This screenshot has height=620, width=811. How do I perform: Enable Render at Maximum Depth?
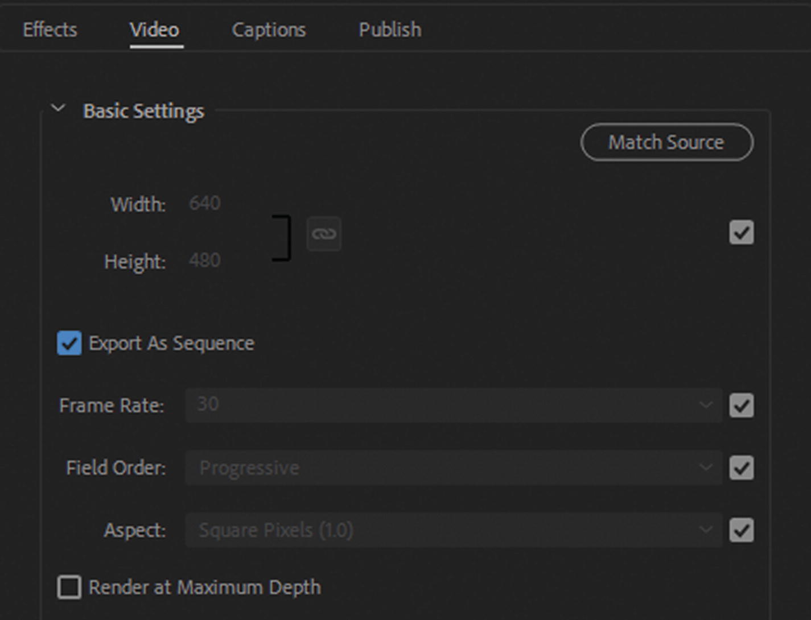69,587
